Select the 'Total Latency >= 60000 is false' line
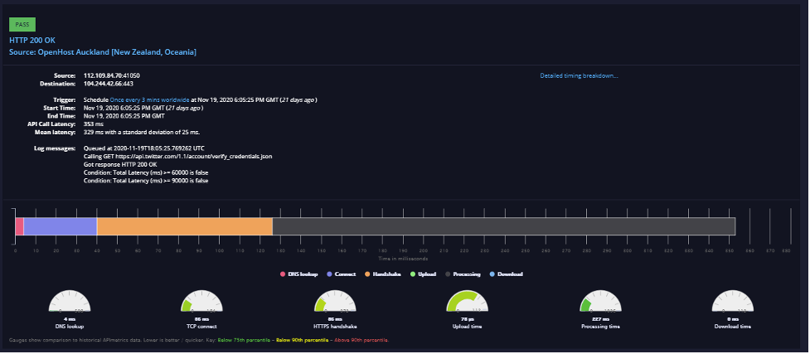 [146, 172]
